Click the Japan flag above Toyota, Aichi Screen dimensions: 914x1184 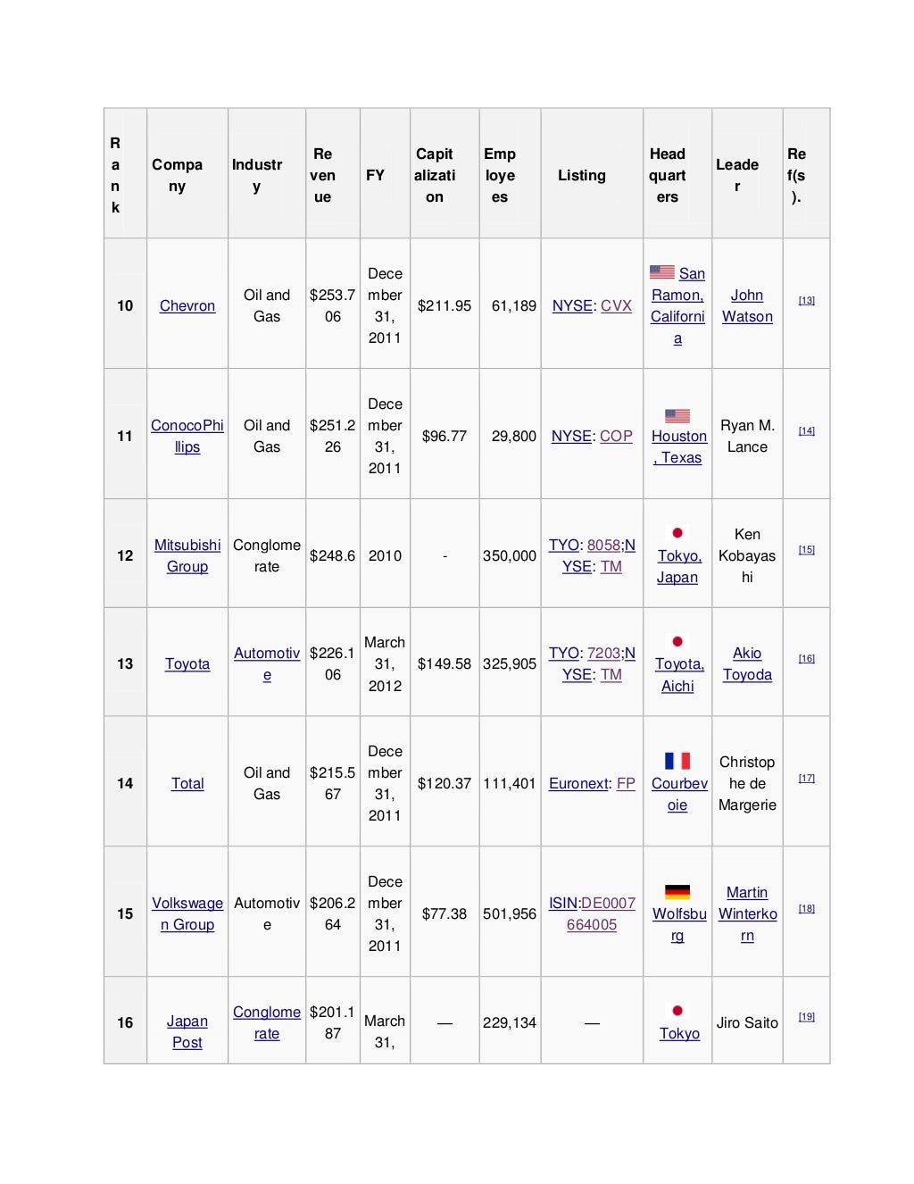[x=677, y=641]
